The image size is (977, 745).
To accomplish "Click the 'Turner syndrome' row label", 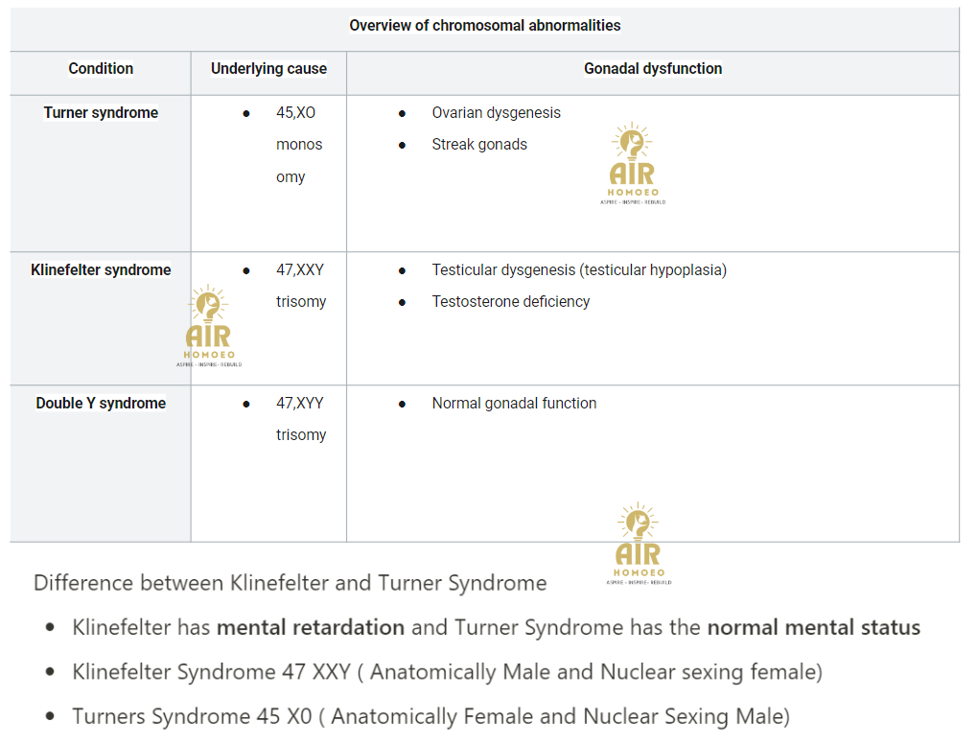I will 101,113.
